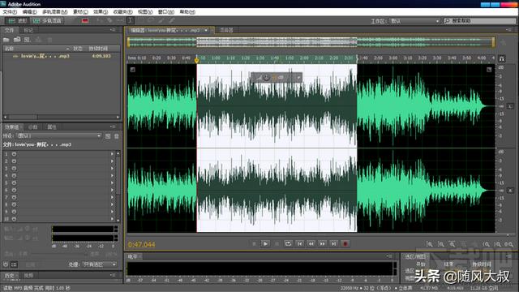Toggle right channel R enable button
The width and height of the screenshot is (519, 292).
[510, 191]
